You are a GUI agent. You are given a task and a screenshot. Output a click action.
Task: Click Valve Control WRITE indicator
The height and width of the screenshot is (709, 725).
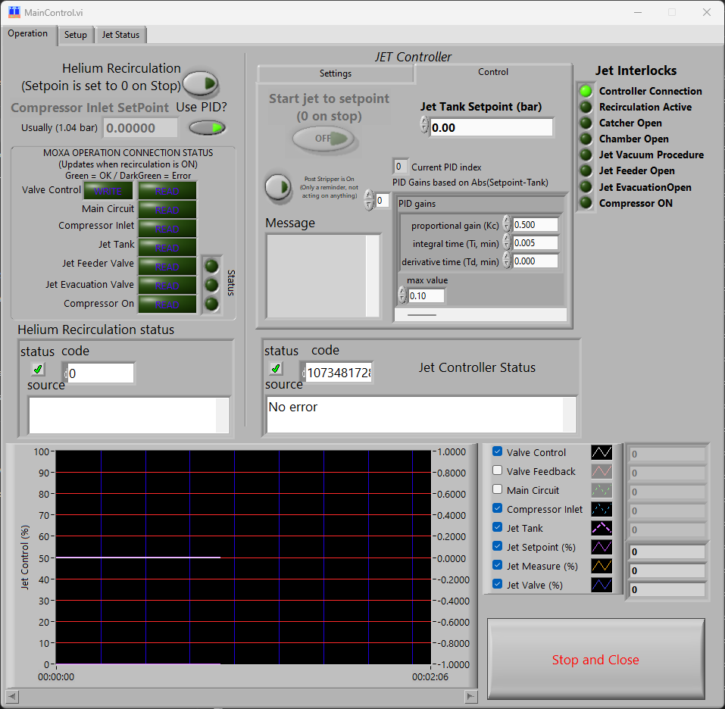click(108, 190)
